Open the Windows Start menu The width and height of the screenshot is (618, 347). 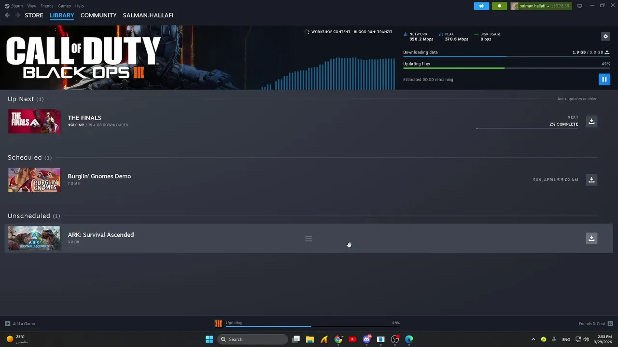(x=209, y=339)
